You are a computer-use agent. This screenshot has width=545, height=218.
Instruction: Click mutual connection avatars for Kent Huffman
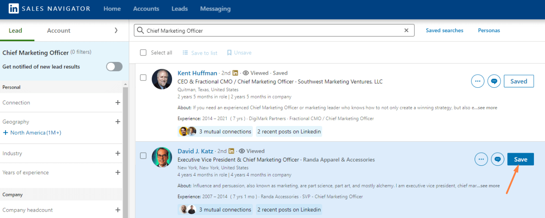pyautogui.click(x=187, y=131)
